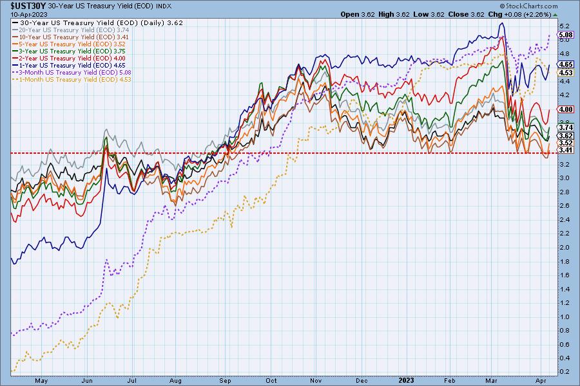The height and width of the screenshot is (386, 580).
Task: Click the Open 3.62 value in header
Action: point(357,14)
